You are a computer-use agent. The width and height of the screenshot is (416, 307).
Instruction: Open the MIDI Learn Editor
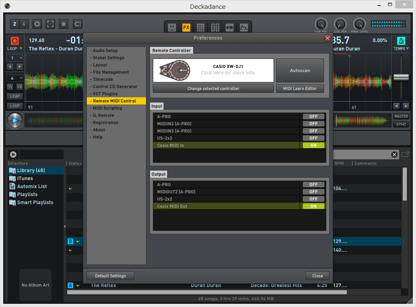point(300,88)
